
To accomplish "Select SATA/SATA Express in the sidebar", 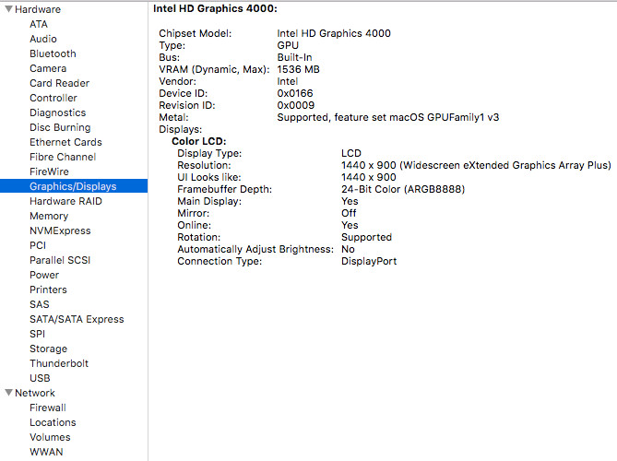I will tap(77, 319).
